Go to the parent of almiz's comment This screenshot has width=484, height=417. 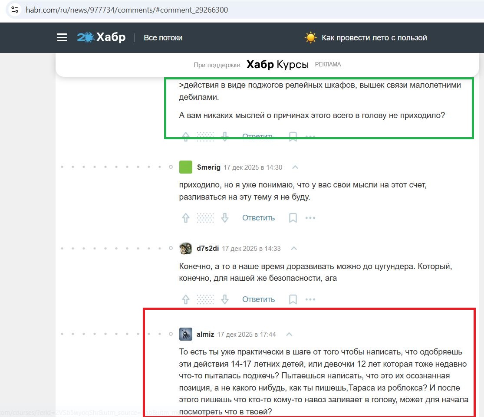[x=289, y=334]
